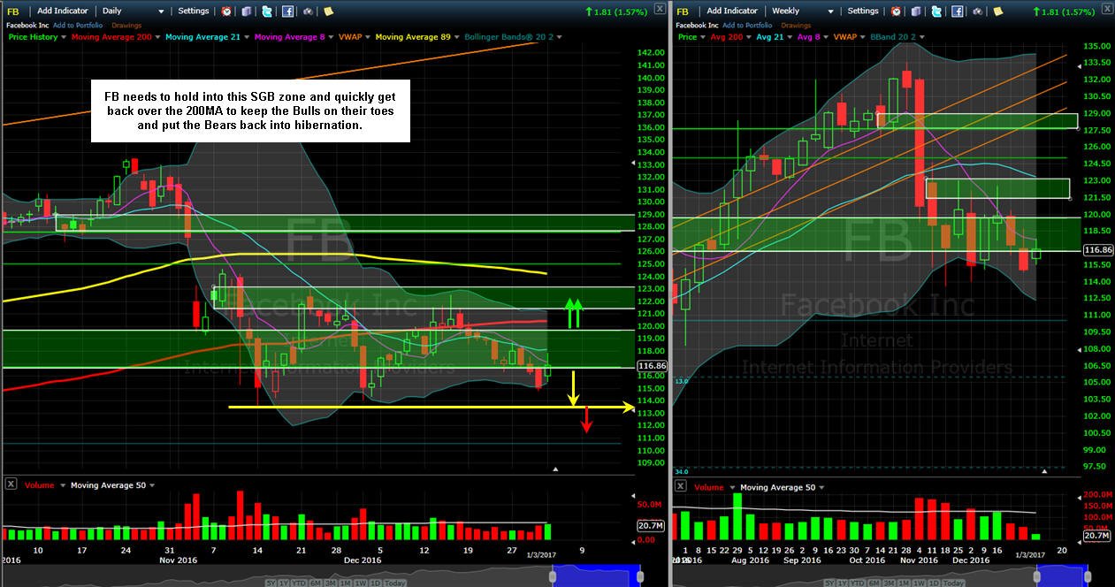Open the alarm clock alert icon in the Daily chart
The height and width of the screenshot is (587, 1115).
[226, 11]
